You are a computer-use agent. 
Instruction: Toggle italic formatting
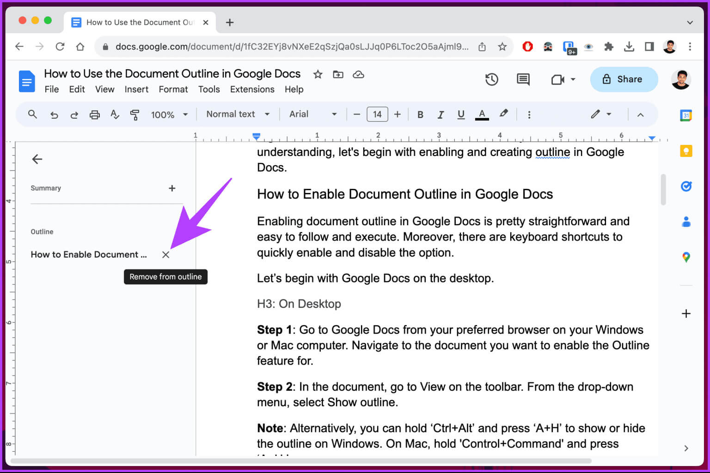441,114
